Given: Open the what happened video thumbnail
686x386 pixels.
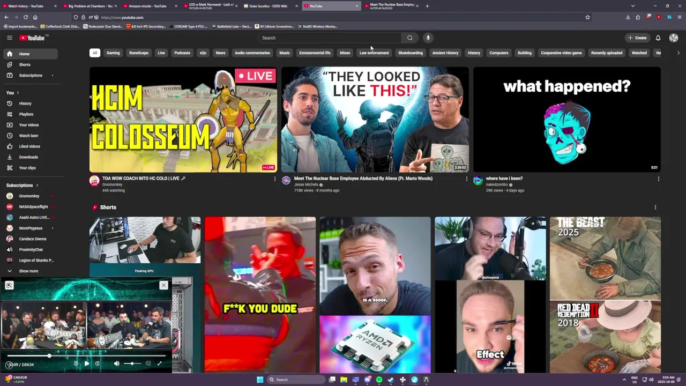Looking at the screenshot, I should coord(566,119).
